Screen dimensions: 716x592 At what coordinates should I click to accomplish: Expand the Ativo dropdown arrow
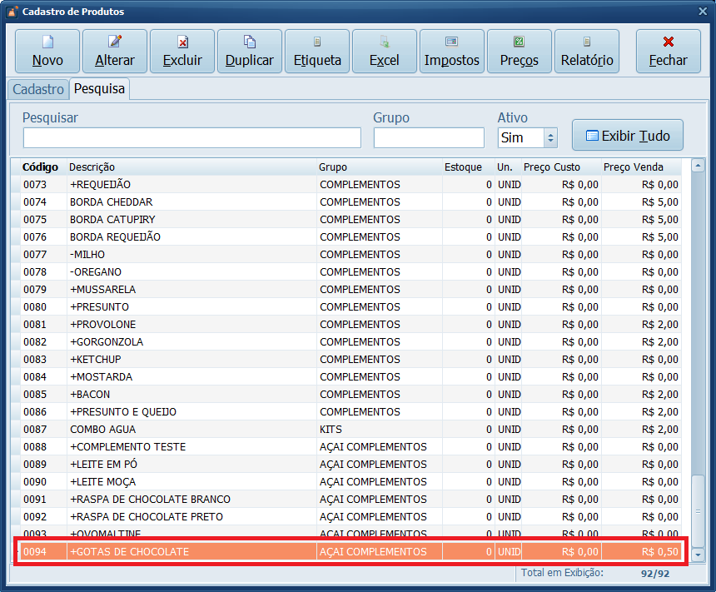[x=549, y=138]
